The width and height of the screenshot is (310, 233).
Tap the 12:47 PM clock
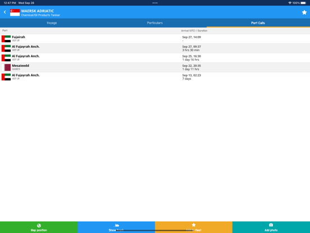tap(10, 3)
